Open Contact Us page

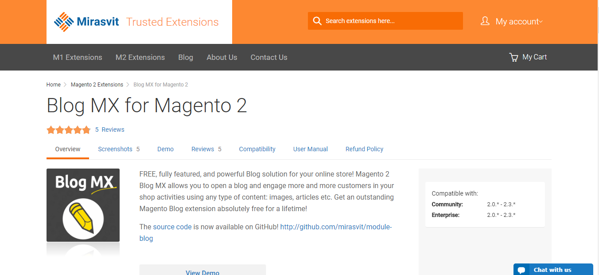269,57
